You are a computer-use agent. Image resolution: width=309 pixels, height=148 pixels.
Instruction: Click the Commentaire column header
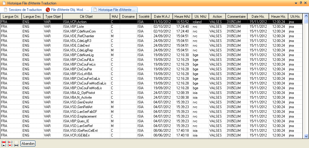coord(237,17)
